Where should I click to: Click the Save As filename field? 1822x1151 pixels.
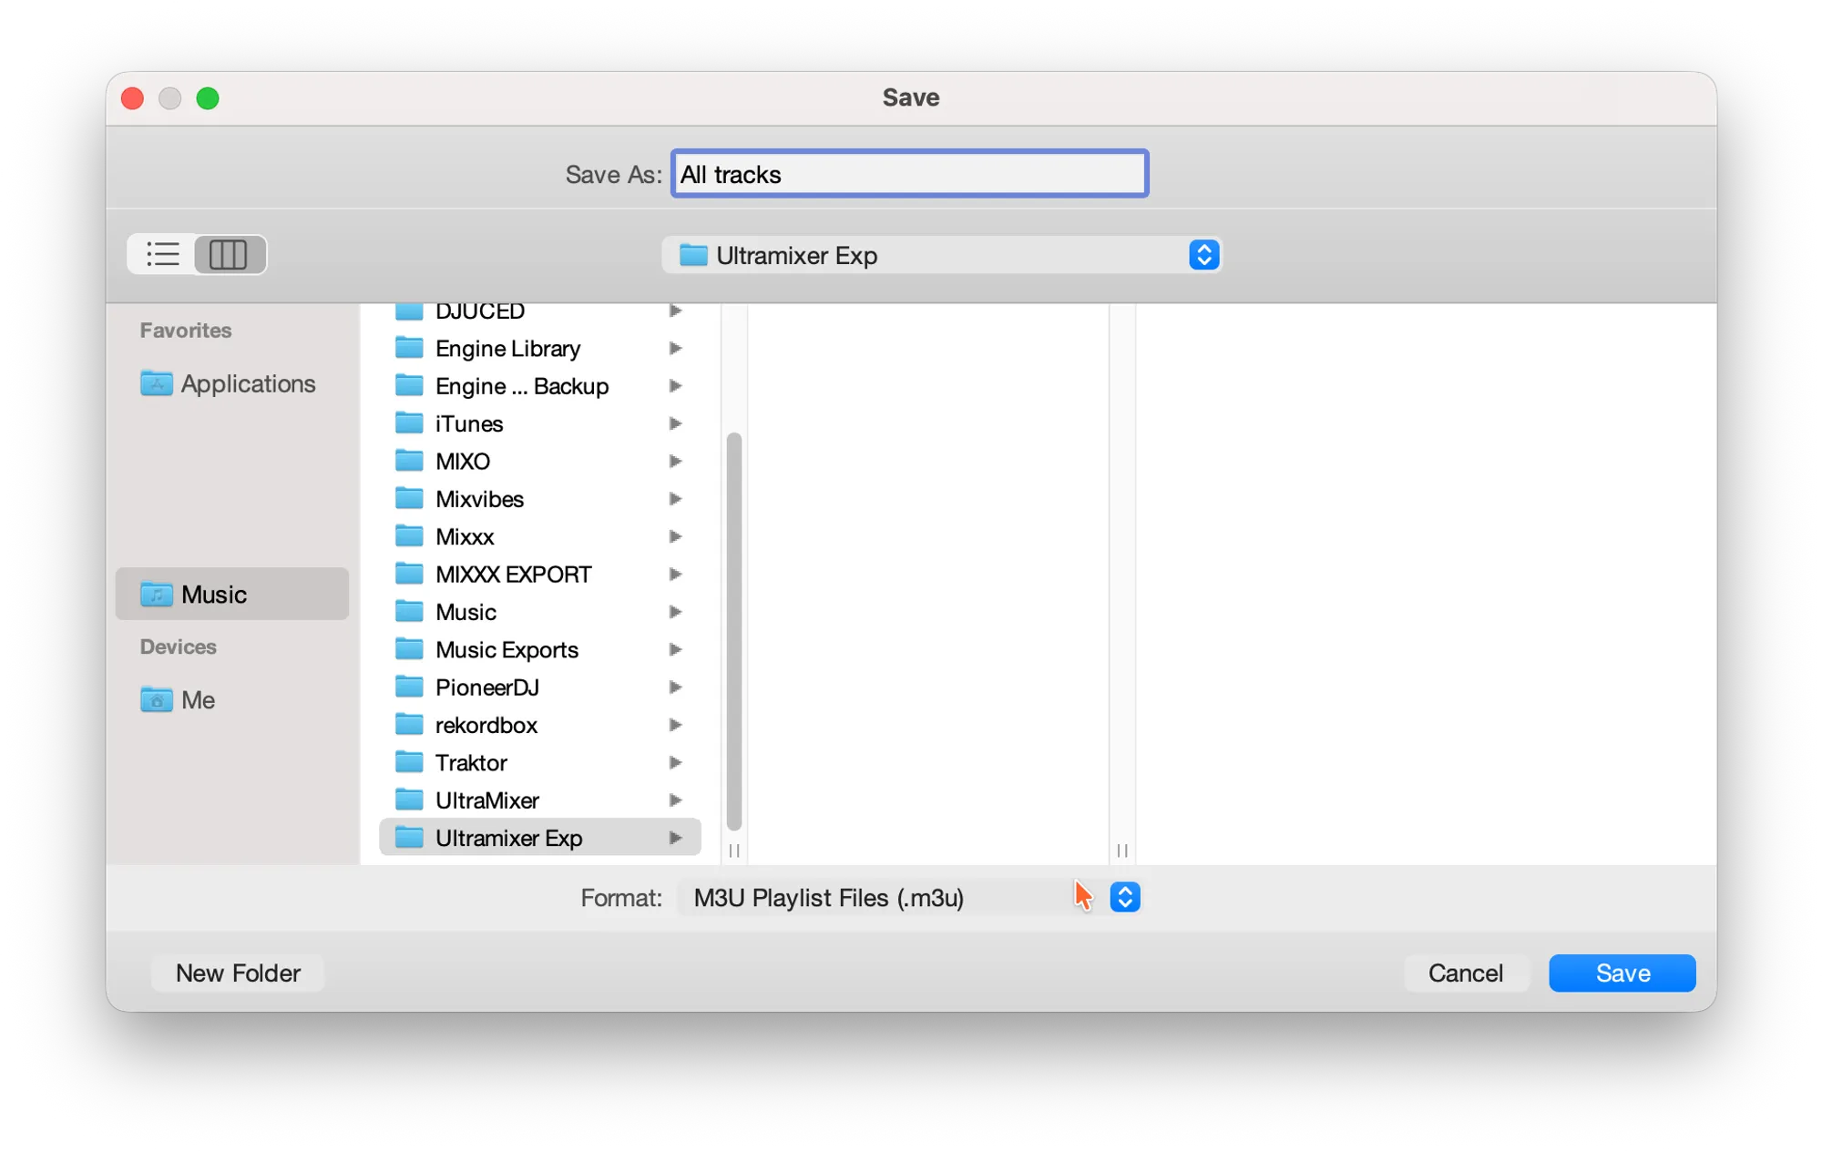coord(909,174)
